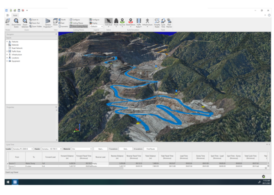Click the From column header
274x195 pixels.
tap(17, 157)
